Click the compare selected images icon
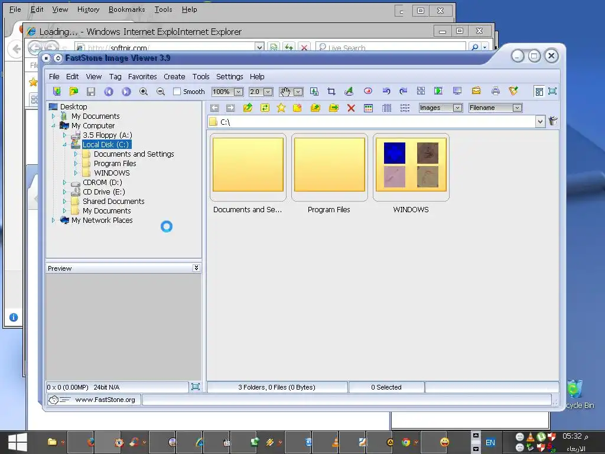 [x=421, y=91]
